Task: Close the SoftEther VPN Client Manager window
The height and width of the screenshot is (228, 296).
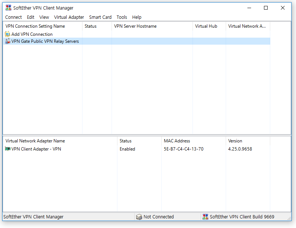Action: coord(283,8)
